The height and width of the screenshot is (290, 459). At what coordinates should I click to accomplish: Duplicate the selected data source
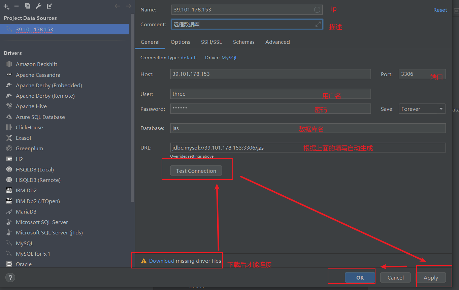(28, 6)
